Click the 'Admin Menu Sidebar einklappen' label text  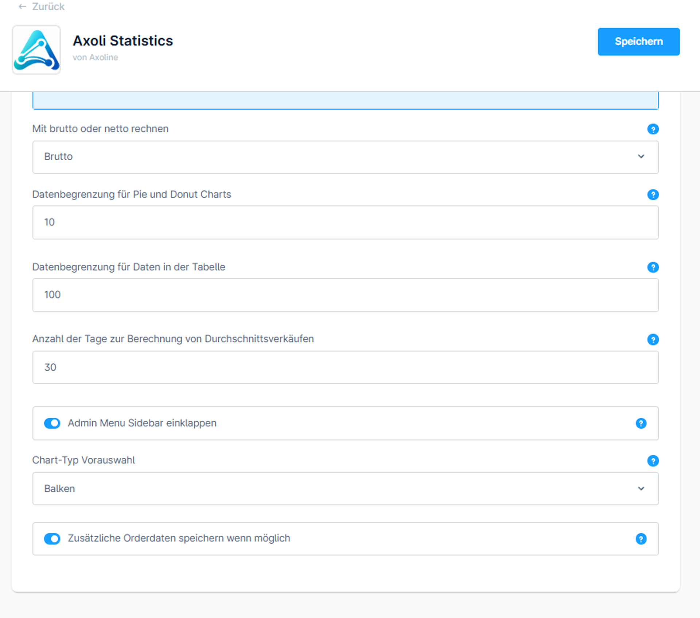pos(142,423)
